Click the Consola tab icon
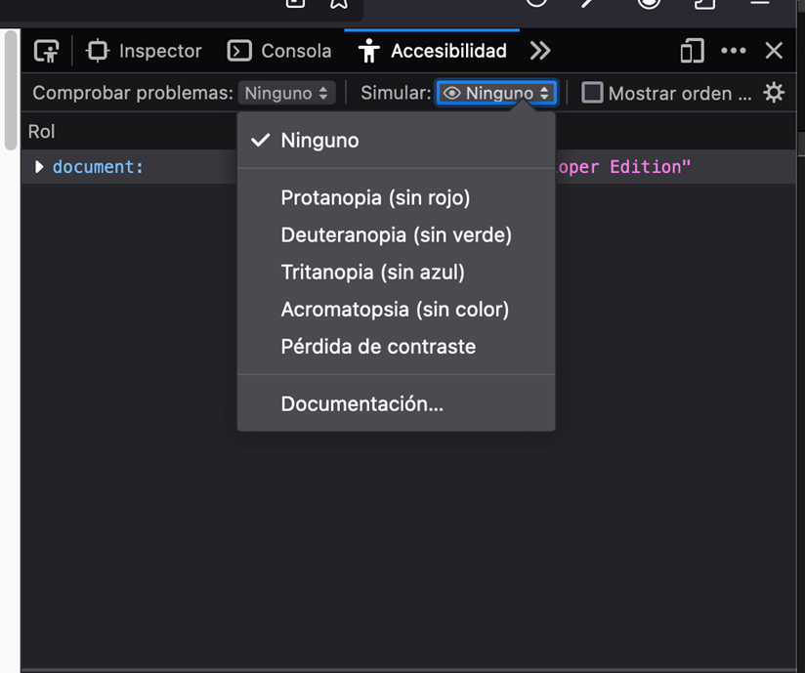Image resolution: width=805 pixels, height=673 pixels. (x=239, y=51)
